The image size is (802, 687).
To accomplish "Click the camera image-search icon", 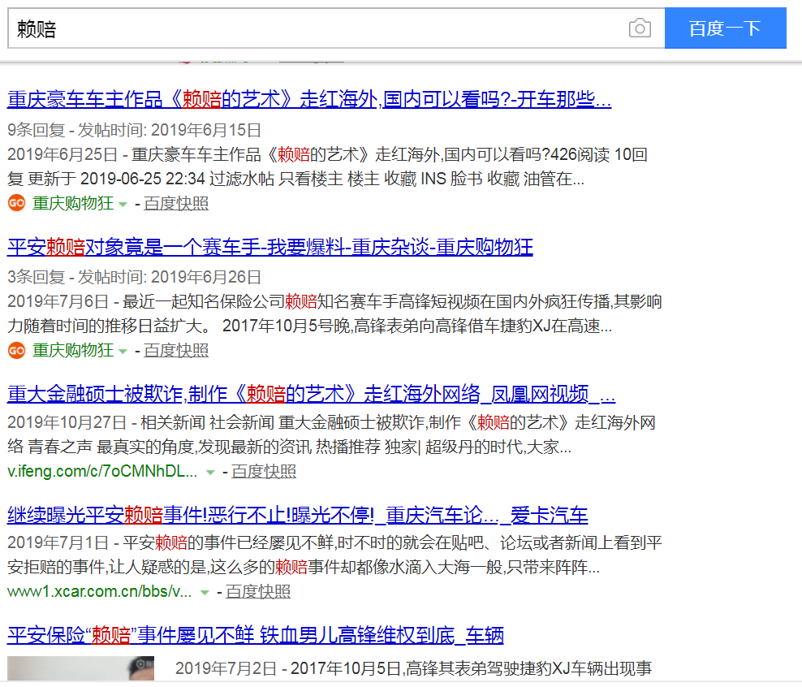I will [x=640, y=28].
